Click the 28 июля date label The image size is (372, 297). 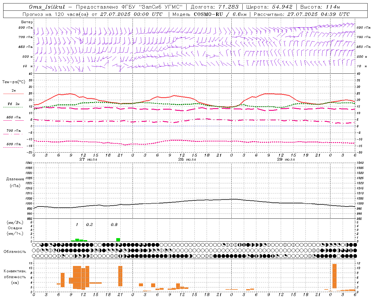187,159
